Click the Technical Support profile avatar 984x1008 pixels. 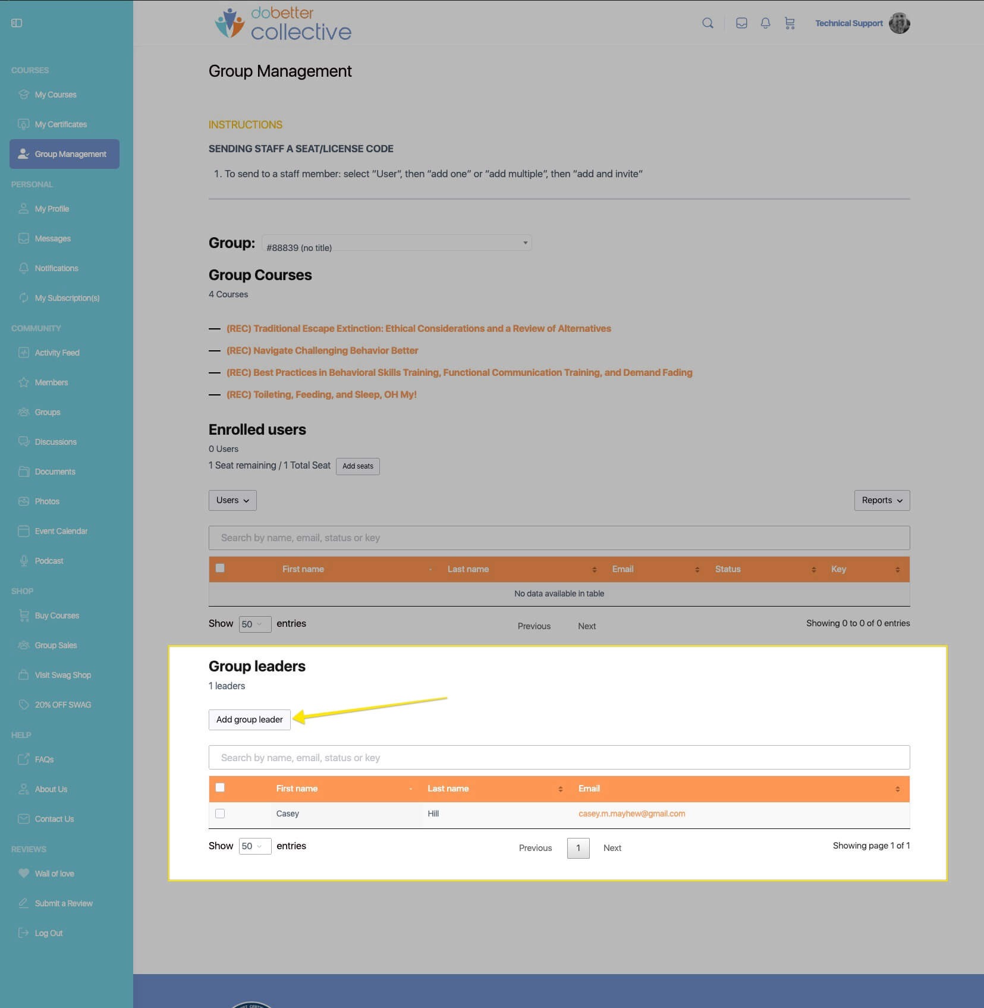899,23
